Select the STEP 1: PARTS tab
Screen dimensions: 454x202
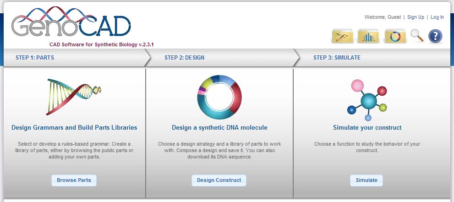point(35,58)
